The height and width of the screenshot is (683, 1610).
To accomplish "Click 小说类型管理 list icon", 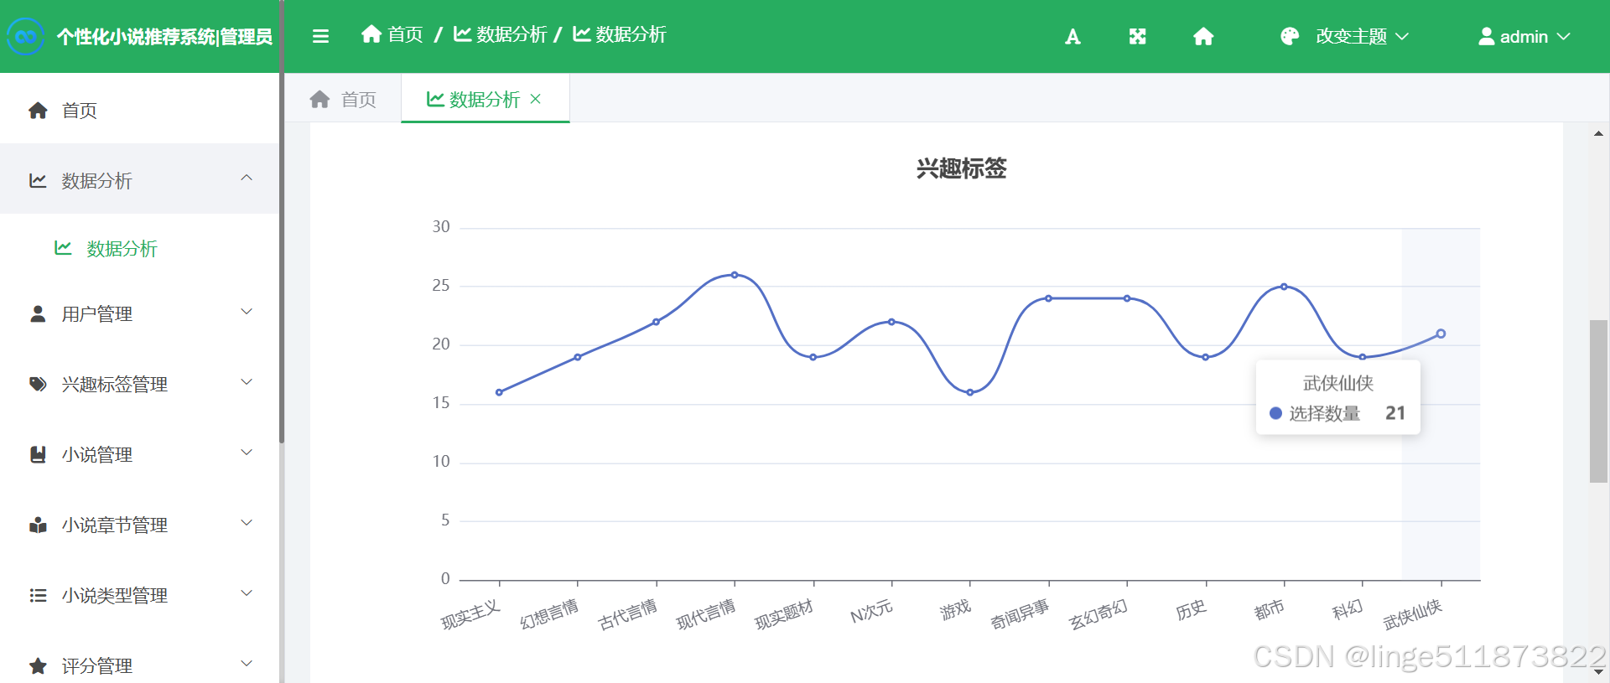I will coord(38,596).
